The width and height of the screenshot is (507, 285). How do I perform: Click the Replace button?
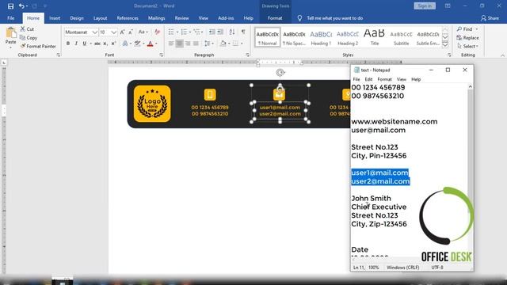pos(468,37)
